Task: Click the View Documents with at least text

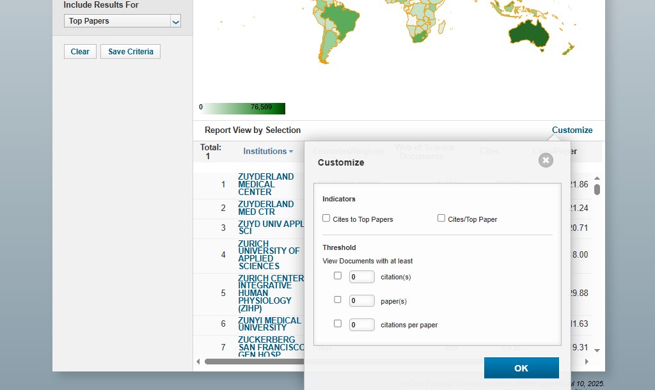Action: (368, 261)
